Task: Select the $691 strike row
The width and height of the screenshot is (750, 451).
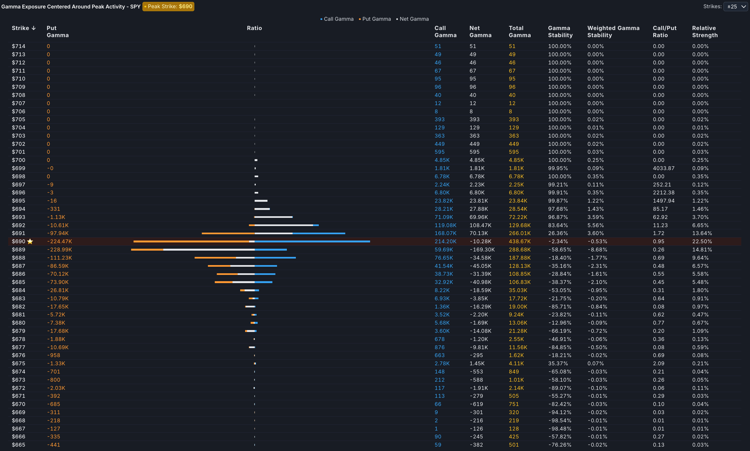Action: coord(19,233)
